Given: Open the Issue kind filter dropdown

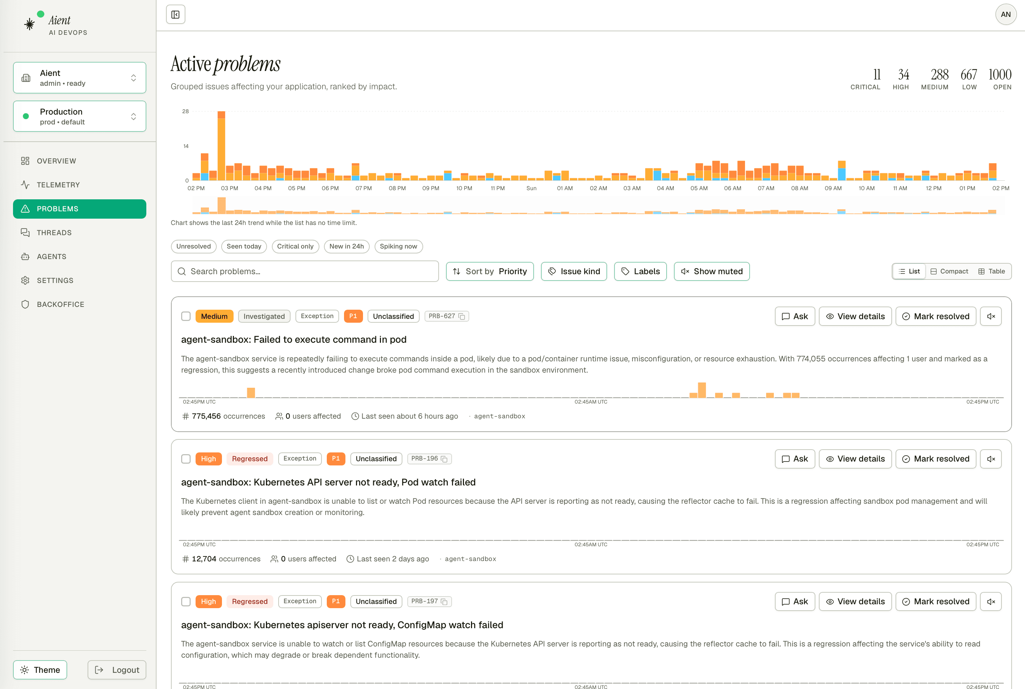Looking at the screenshot, I should (574, 271).
